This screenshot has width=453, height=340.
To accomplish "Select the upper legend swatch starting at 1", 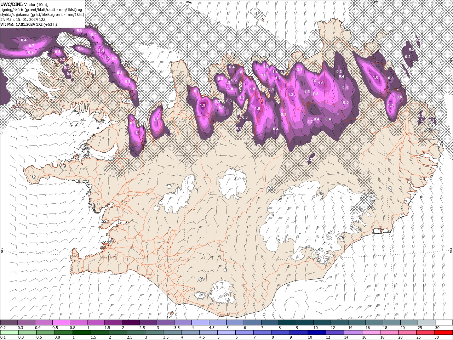I will [x=96, y=323].
